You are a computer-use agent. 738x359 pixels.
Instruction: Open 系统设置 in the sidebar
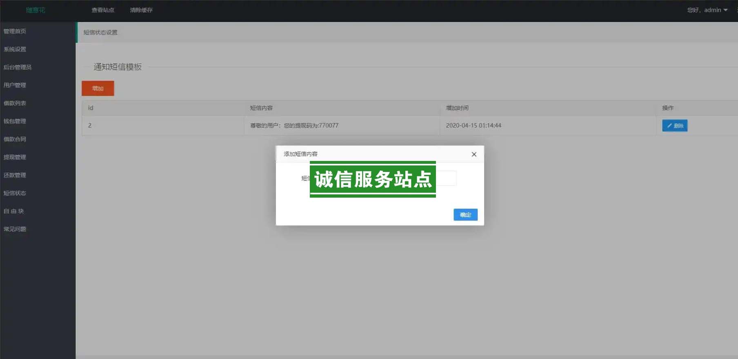click(x=15, y=49)
